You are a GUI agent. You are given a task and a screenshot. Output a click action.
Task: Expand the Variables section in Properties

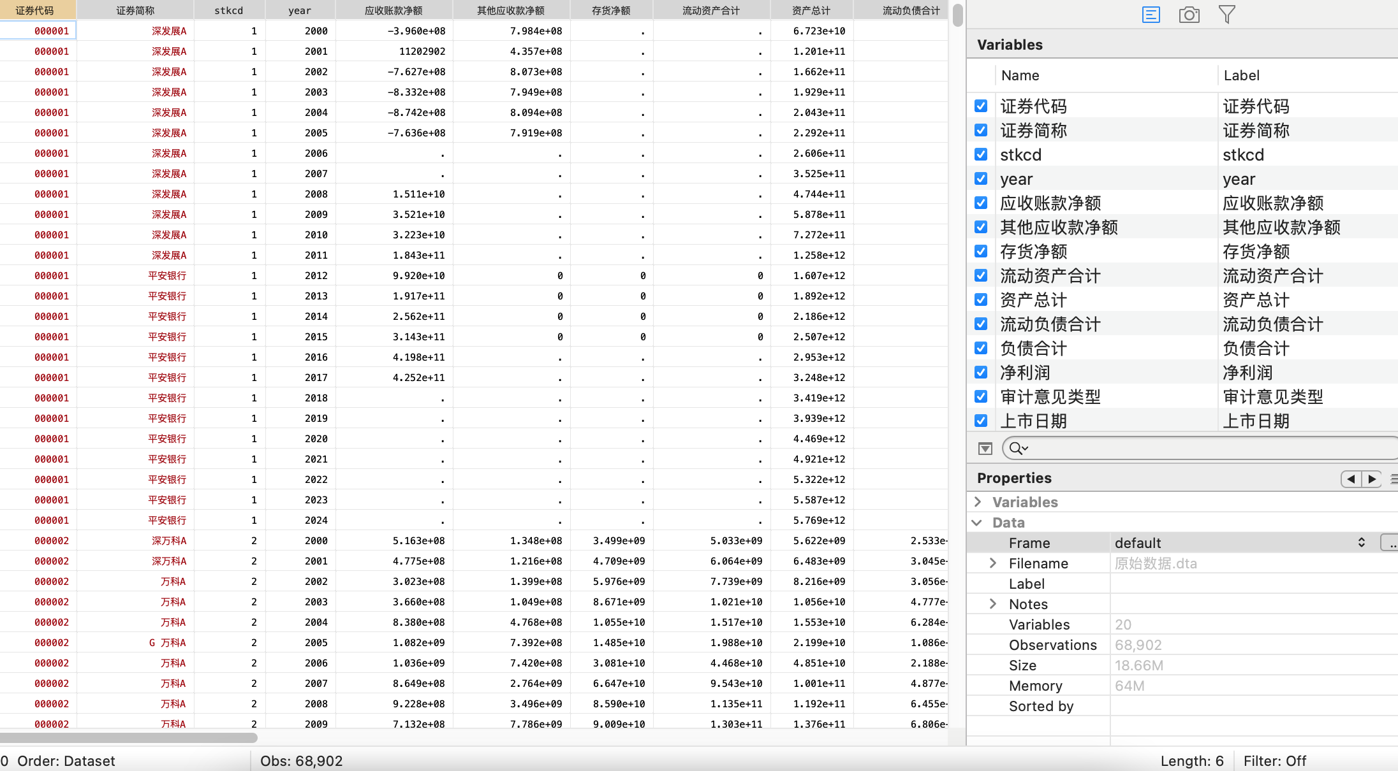point(978,502)
